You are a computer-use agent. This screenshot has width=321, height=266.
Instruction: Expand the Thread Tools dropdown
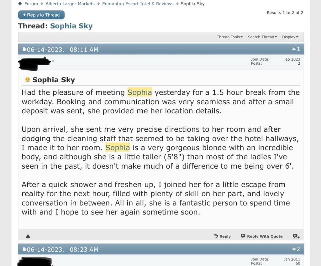[230, 37]
